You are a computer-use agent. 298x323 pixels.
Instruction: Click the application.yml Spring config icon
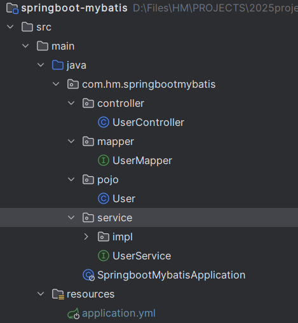[x=73, y=313]
